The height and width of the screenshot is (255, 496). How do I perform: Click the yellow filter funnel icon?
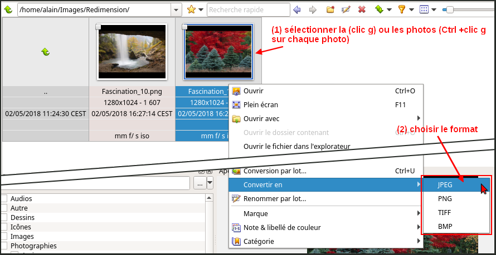pyautogui.click(x=401, y=9)
